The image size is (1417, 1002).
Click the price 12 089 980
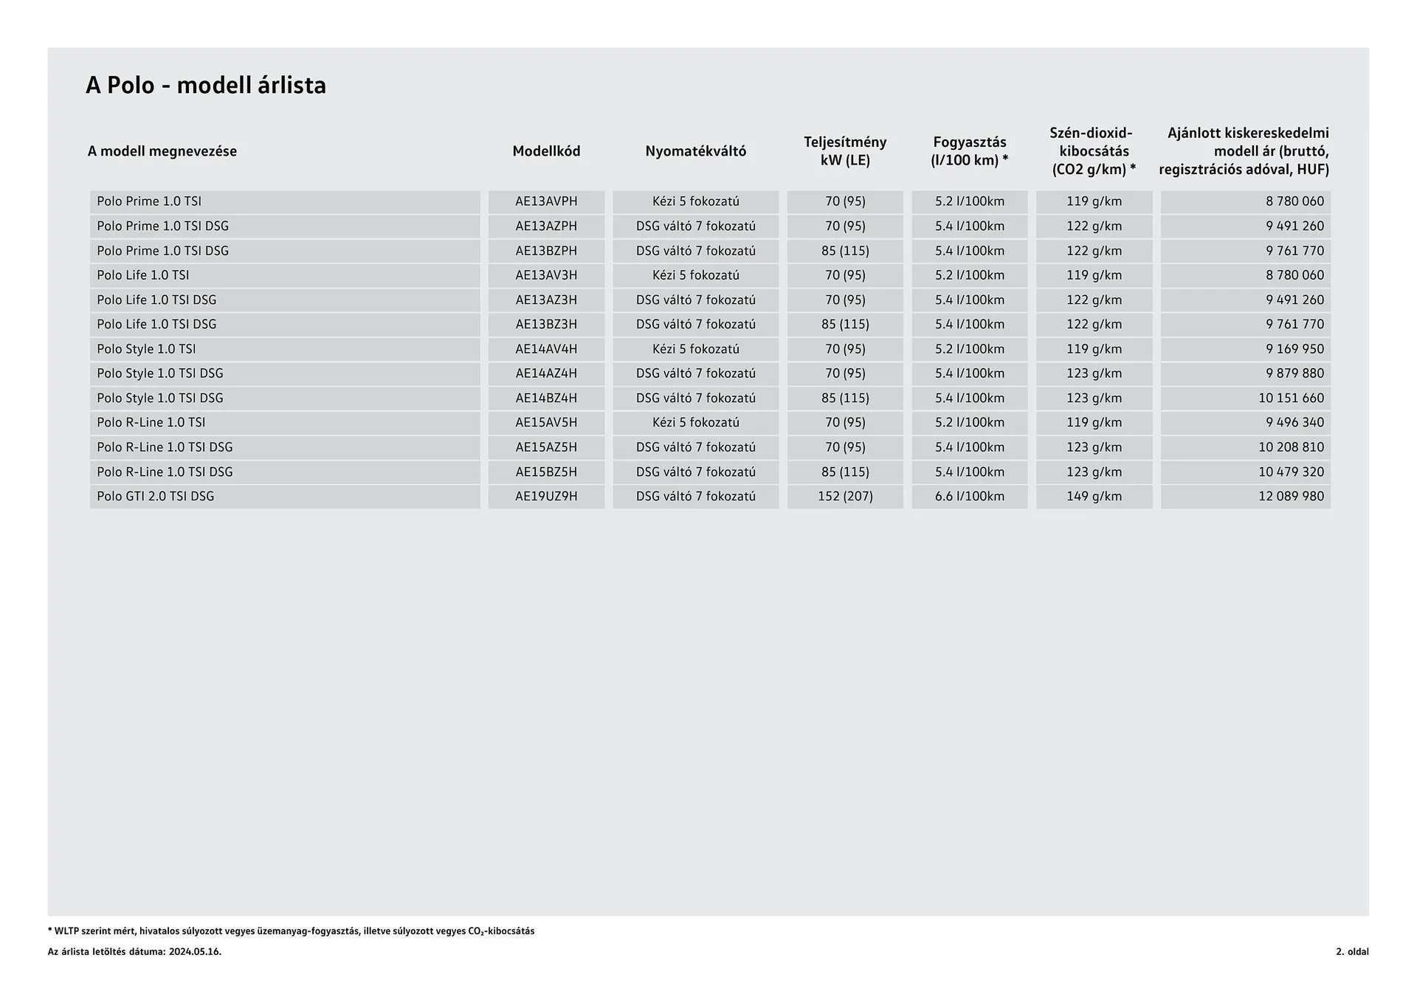(1291, 497)
